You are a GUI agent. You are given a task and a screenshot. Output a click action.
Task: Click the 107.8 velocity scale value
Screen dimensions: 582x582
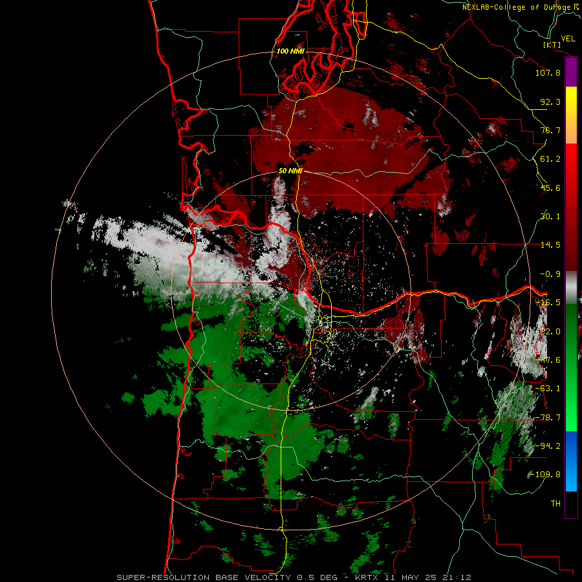coord(548,72)
